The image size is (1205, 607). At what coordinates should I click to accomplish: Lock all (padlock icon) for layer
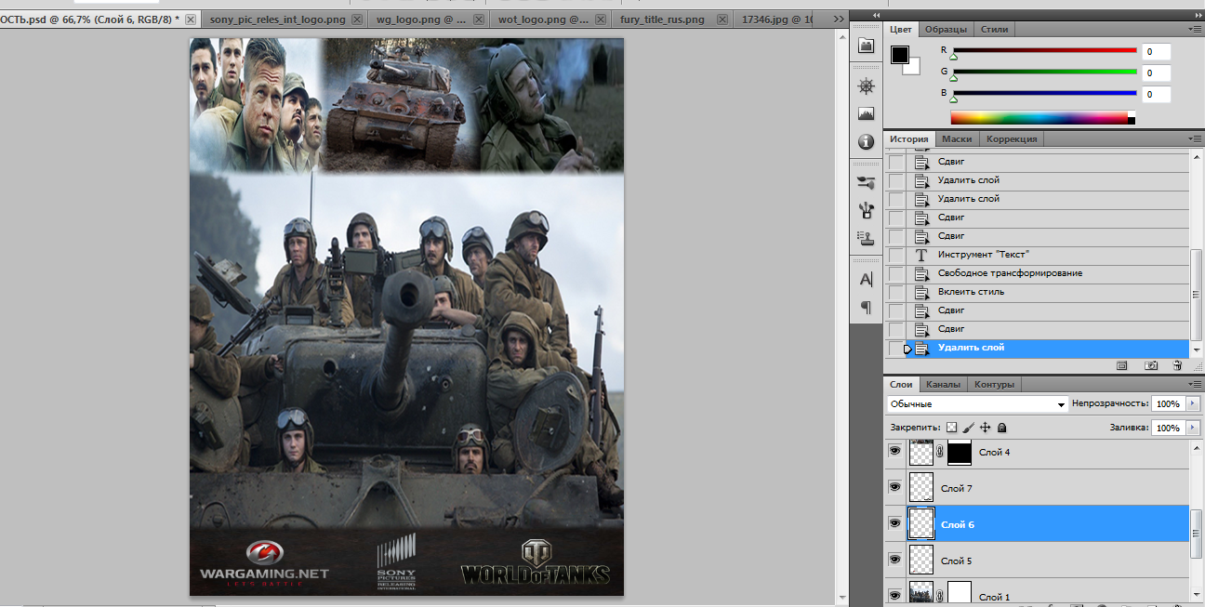pos(1001,428)
